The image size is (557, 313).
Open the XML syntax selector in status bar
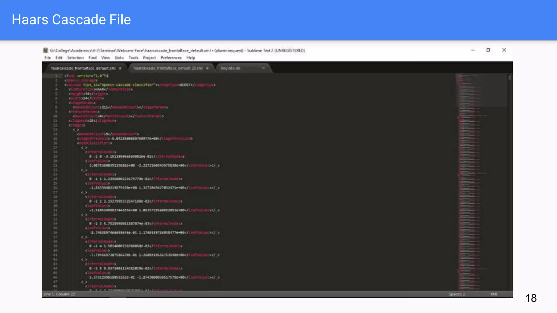click(x=494, y=294)
